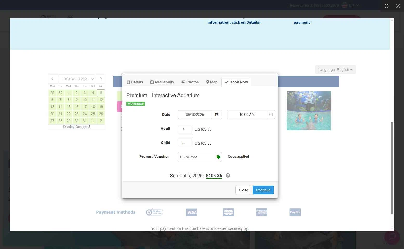Open the date picker calendar icon

point(217,115)
